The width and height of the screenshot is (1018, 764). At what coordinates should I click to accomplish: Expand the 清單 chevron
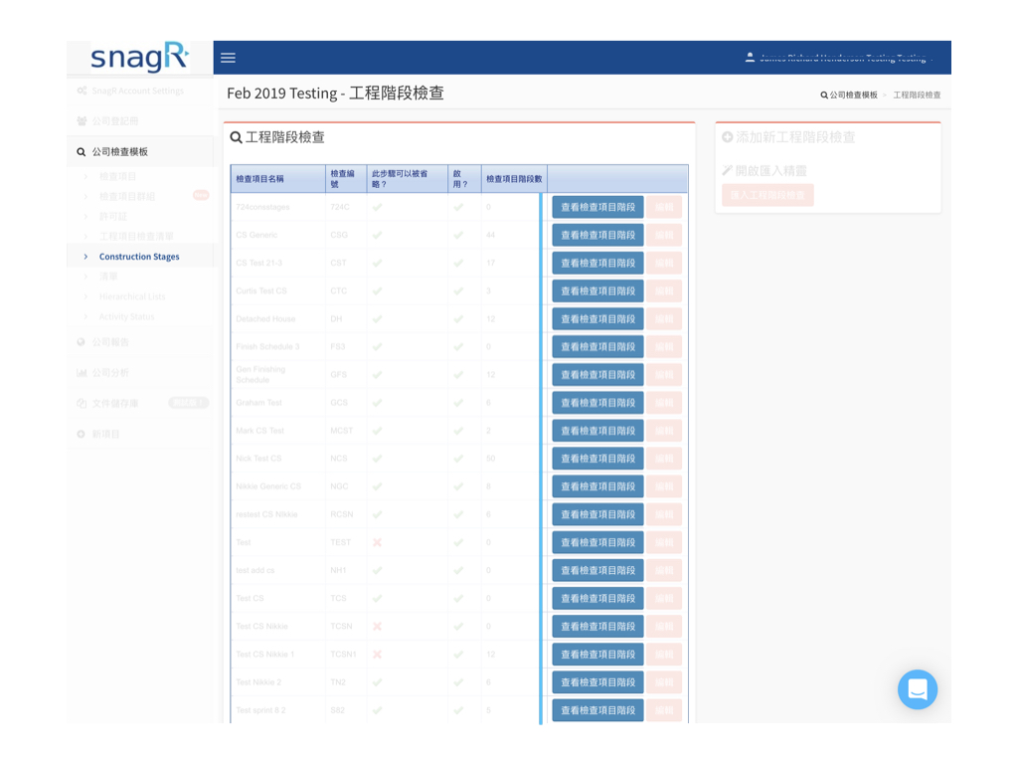click(85, 277)
